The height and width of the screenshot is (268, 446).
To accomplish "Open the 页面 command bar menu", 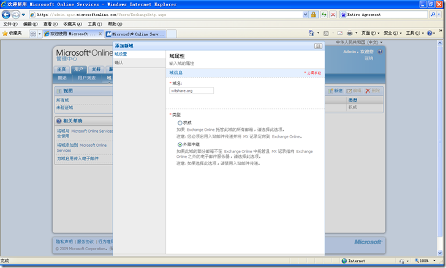I will (370, 33).
